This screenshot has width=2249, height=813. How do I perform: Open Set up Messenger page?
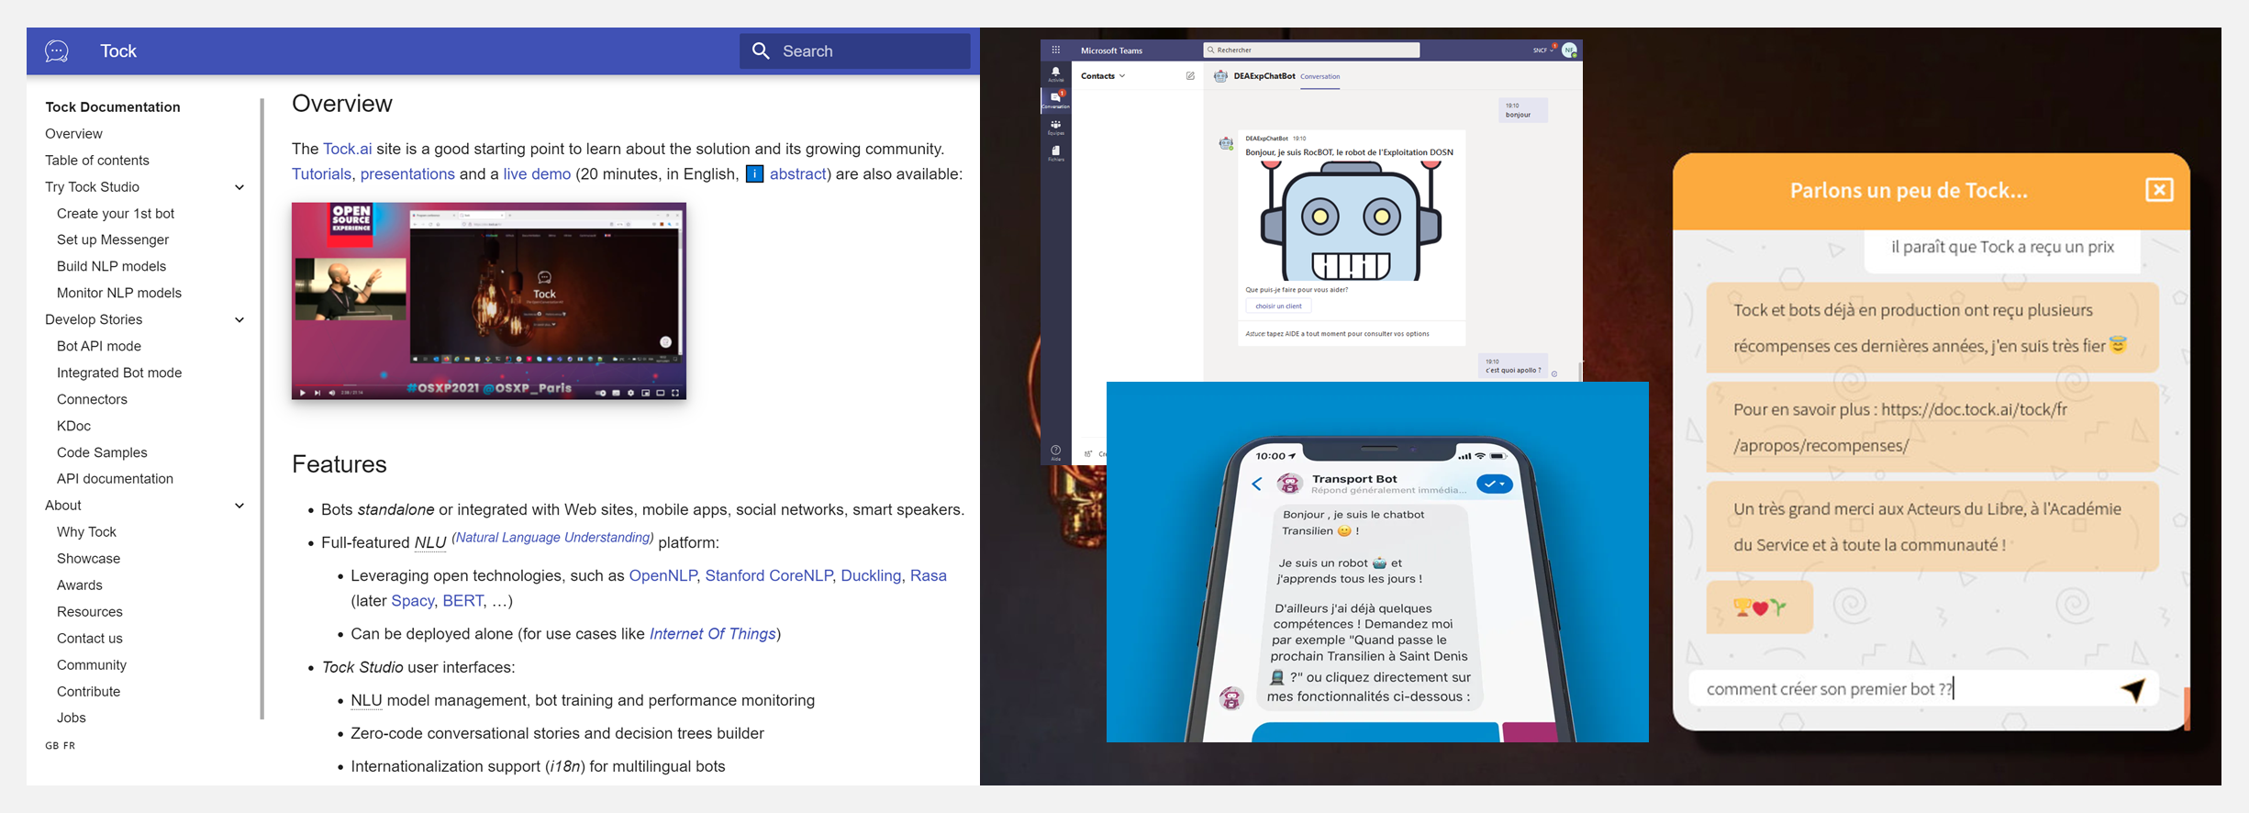tap(113, 240)
